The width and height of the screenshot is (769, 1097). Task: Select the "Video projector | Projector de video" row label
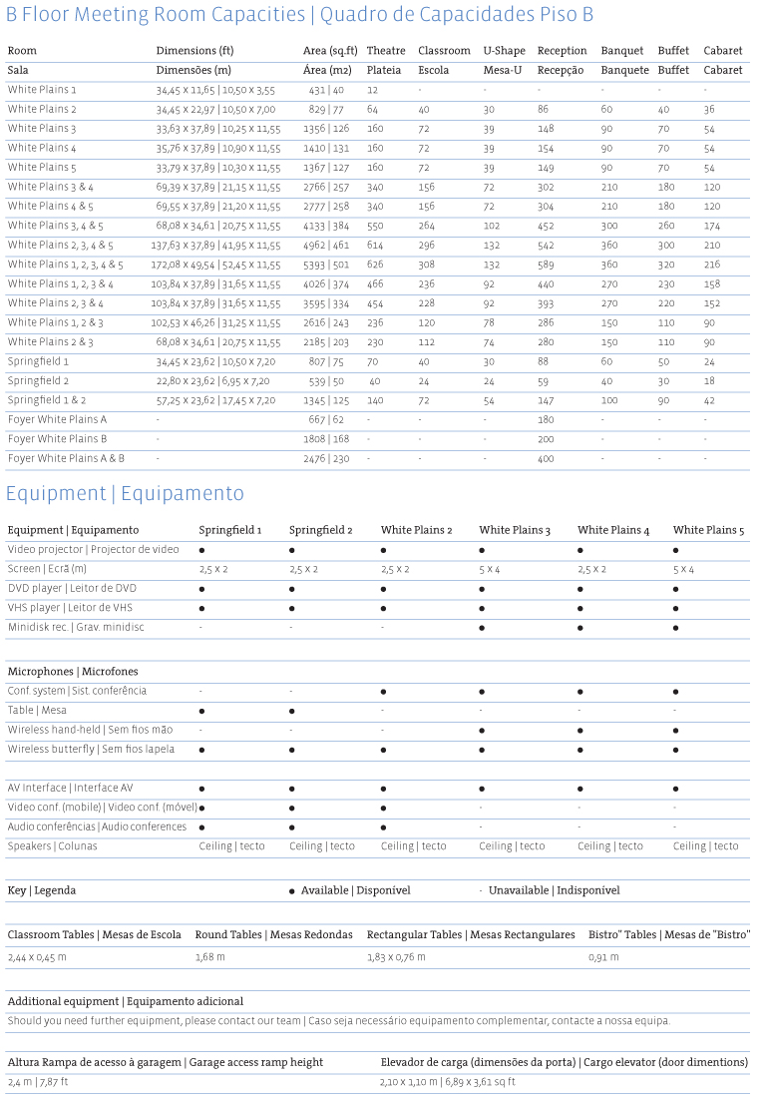coord(93,549)
